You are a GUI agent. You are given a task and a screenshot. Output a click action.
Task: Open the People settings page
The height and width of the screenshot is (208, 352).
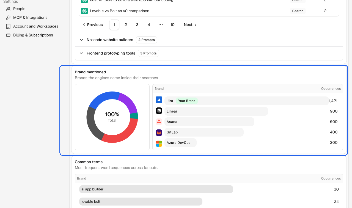[19, 9]
